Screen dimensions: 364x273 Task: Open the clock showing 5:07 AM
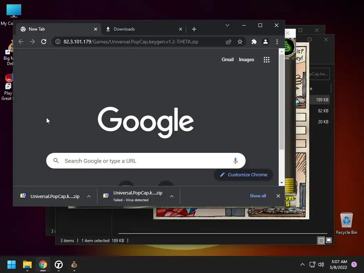click(x=338, y=264)
